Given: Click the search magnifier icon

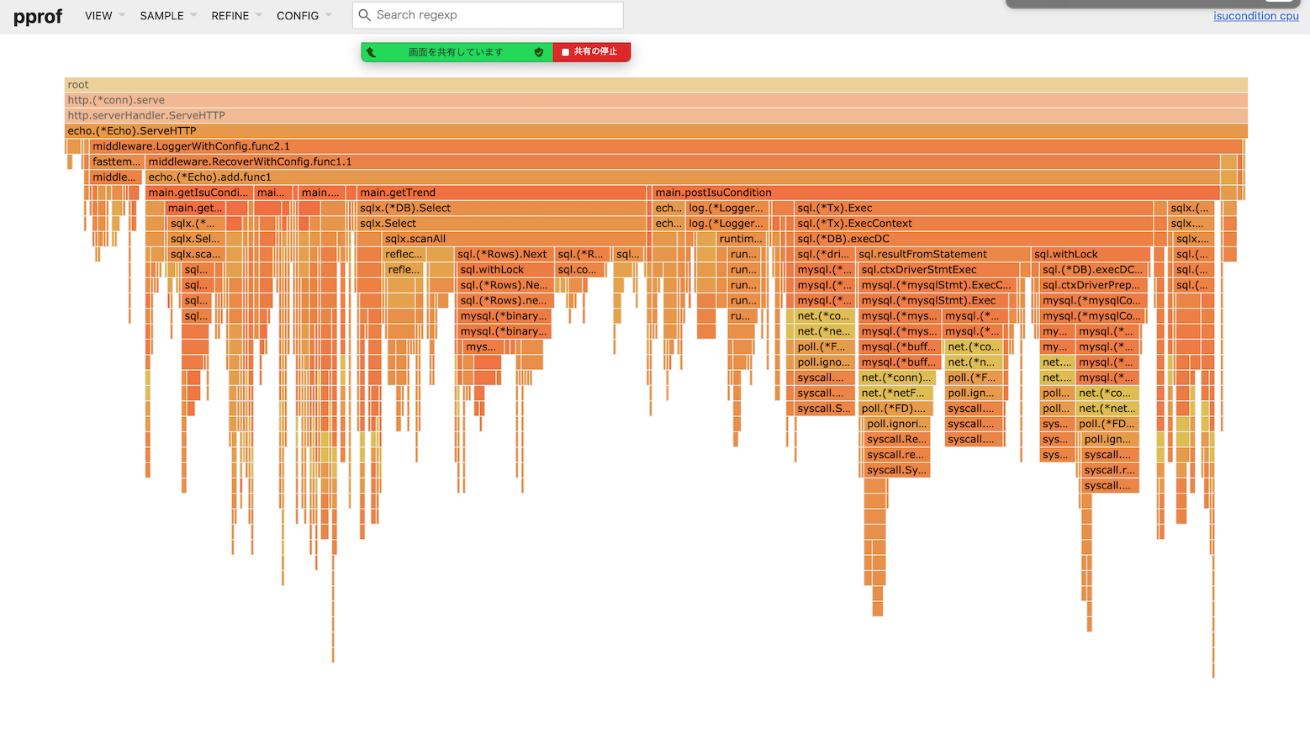Looking at the screenshot, I should pyautogui.click(x=365, y=15).
